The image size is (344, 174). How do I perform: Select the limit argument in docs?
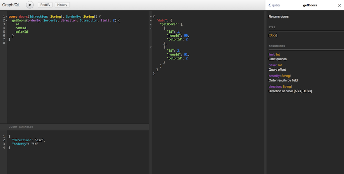tap(271, 55)
